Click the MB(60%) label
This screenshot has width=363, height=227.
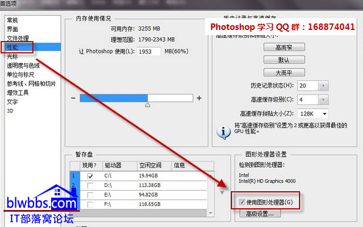[x=176, y=51]
